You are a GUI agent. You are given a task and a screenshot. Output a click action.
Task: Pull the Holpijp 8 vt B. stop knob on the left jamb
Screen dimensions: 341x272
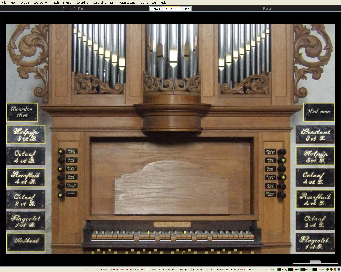(x=61, y=151)
